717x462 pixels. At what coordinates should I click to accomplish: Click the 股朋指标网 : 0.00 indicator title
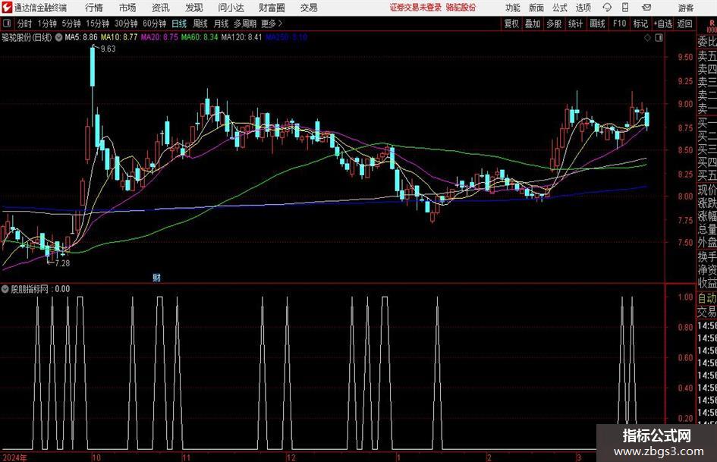click(x=40, y=289)
